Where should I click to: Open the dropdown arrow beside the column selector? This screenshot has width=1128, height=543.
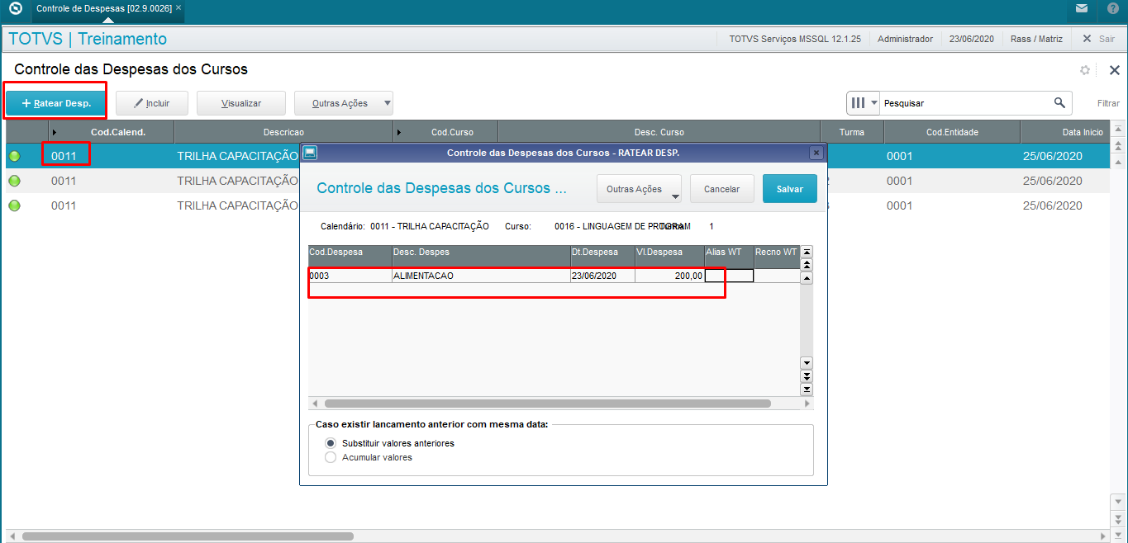coord(873,103)
